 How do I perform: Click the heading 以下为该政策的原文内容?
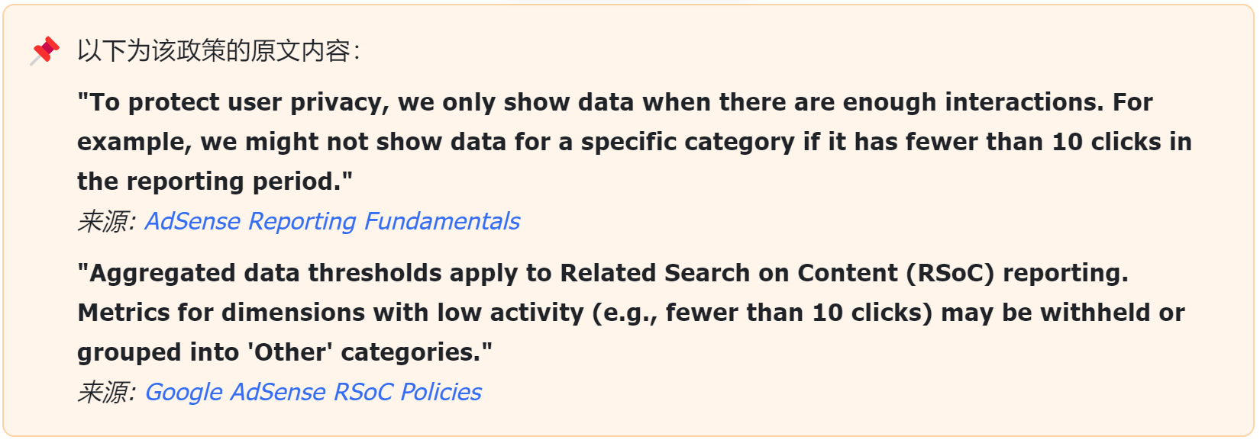click(x=218, y=51)
